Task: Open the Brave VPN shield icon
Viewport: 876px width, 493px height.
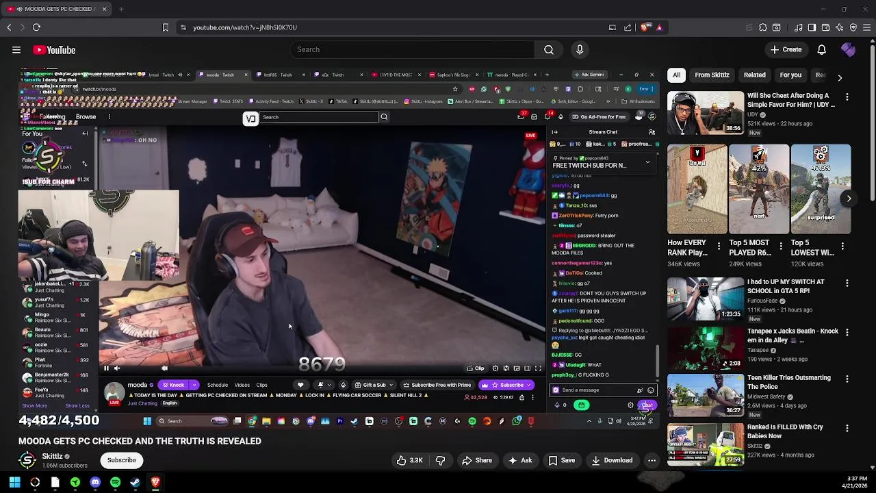Action: coord(853,27)
